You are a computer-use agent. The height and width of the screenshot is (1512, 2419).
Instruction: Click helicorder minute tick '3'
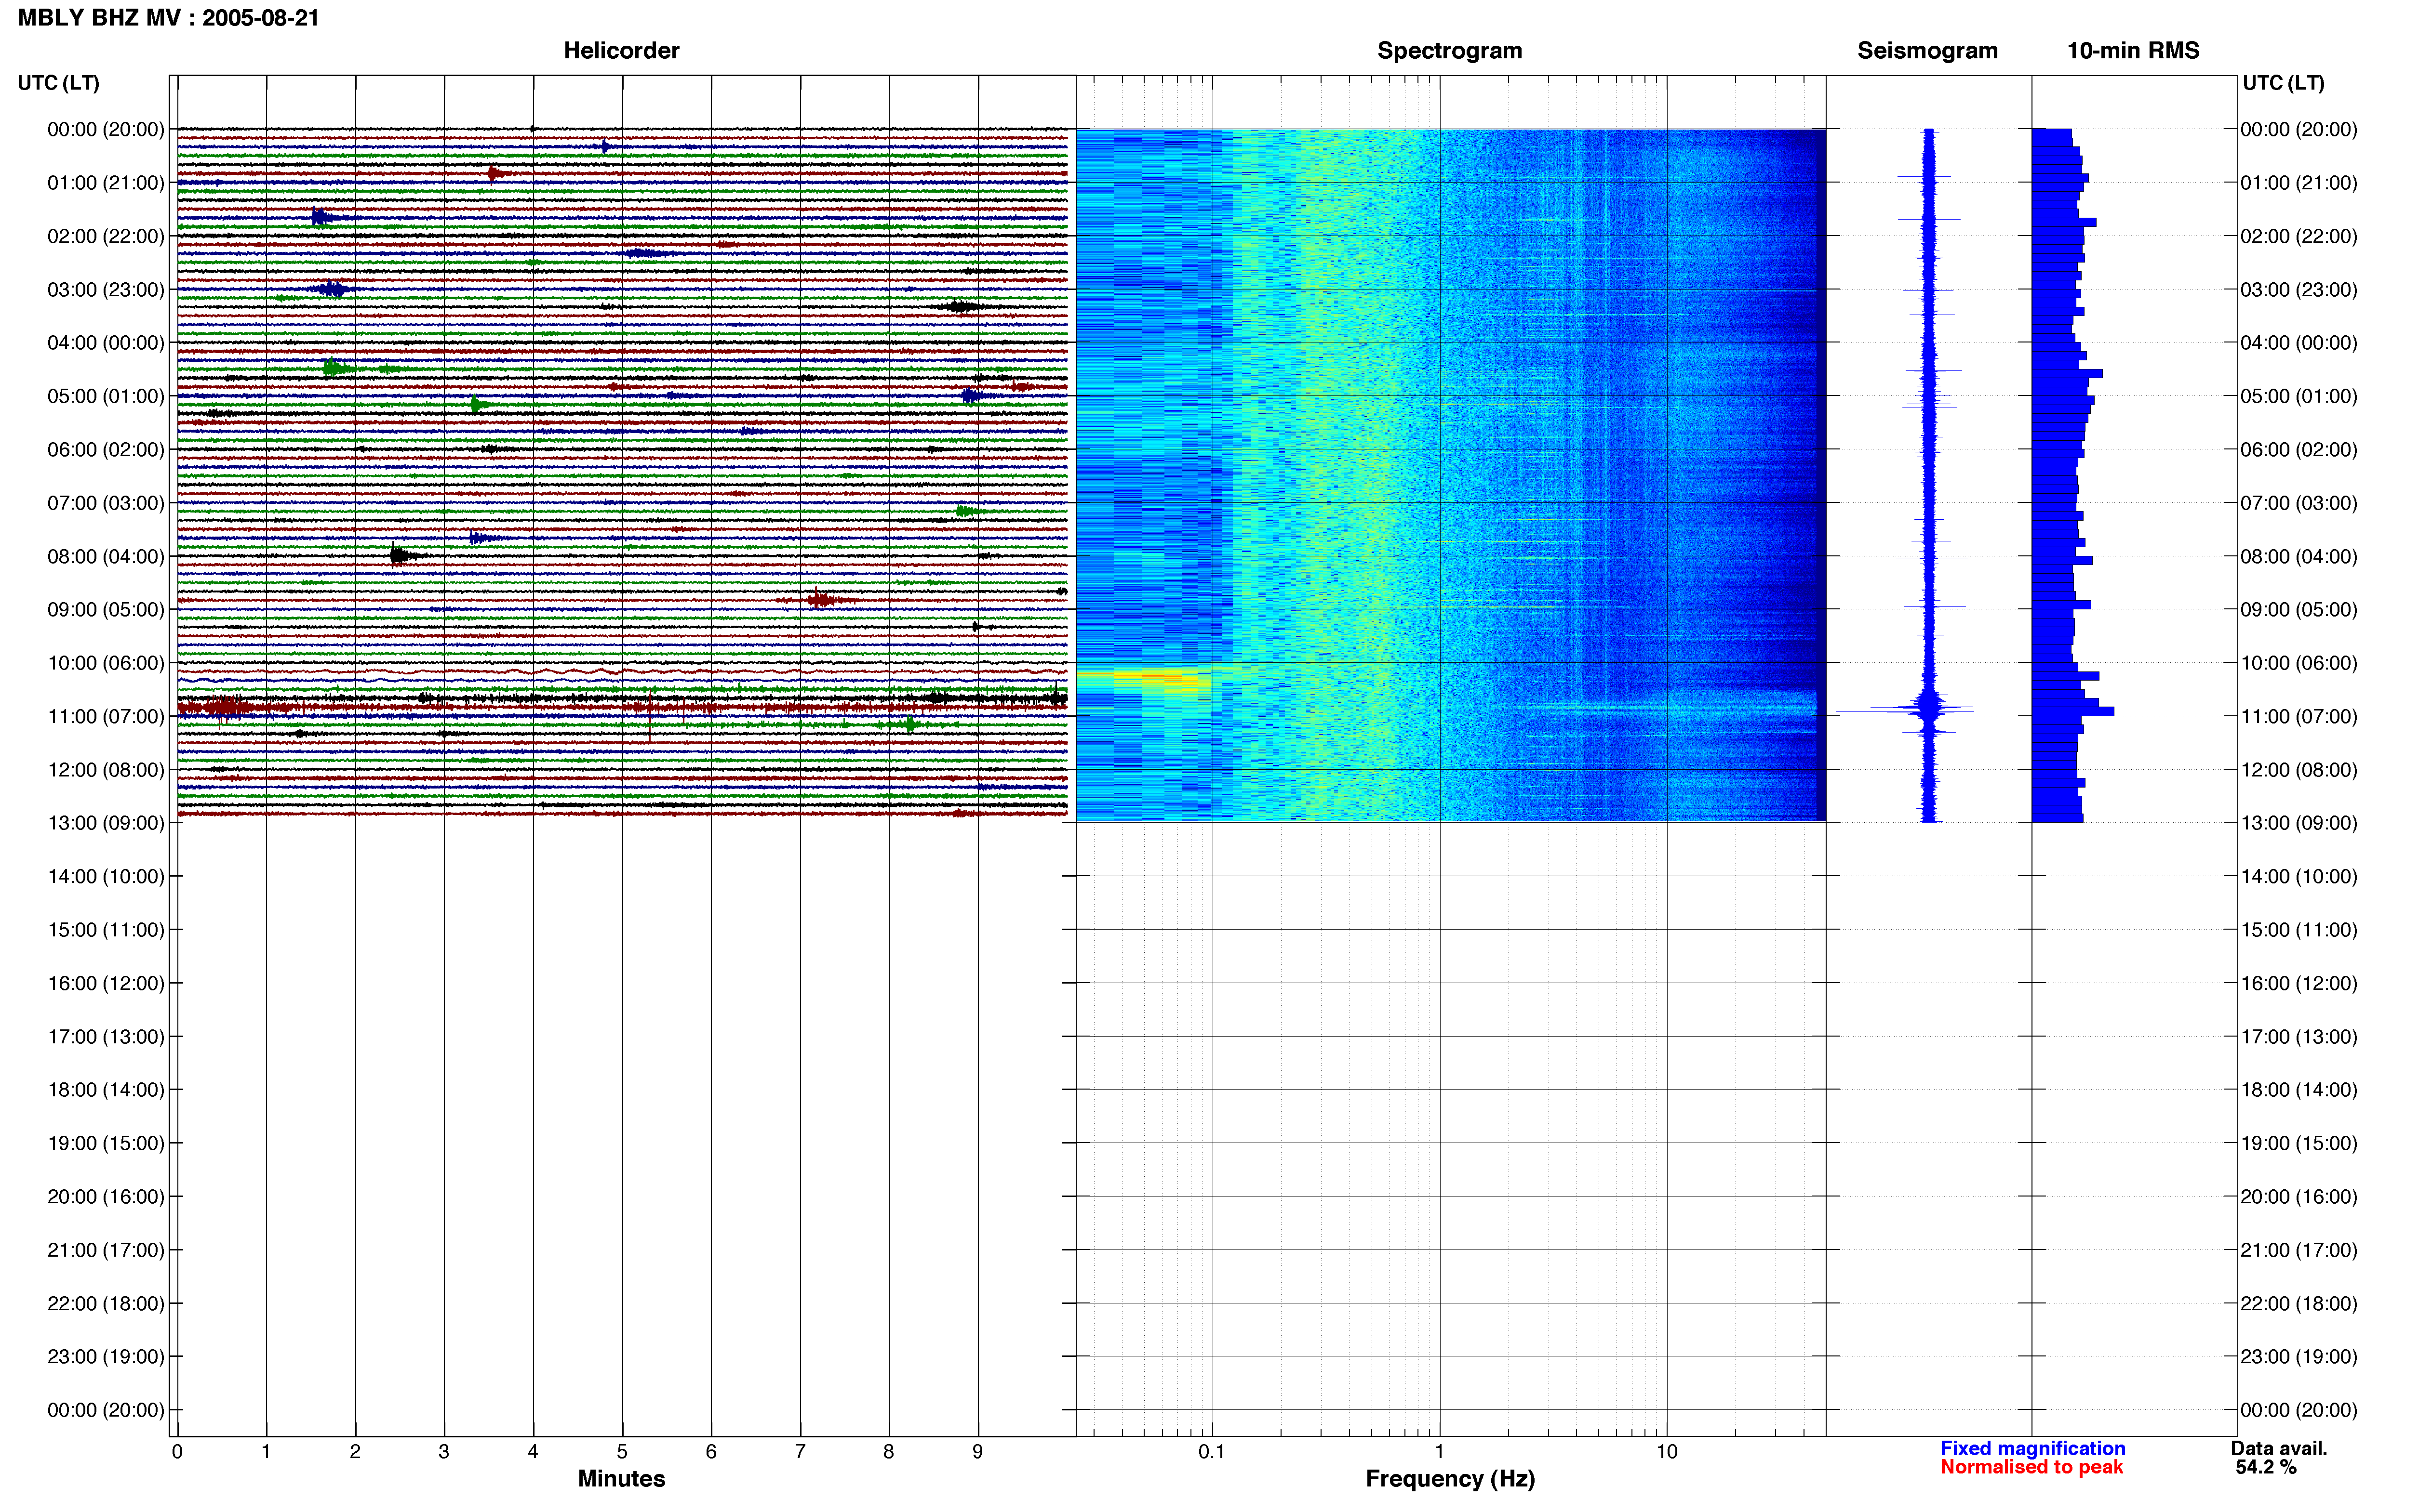[x=444, y=1451]
